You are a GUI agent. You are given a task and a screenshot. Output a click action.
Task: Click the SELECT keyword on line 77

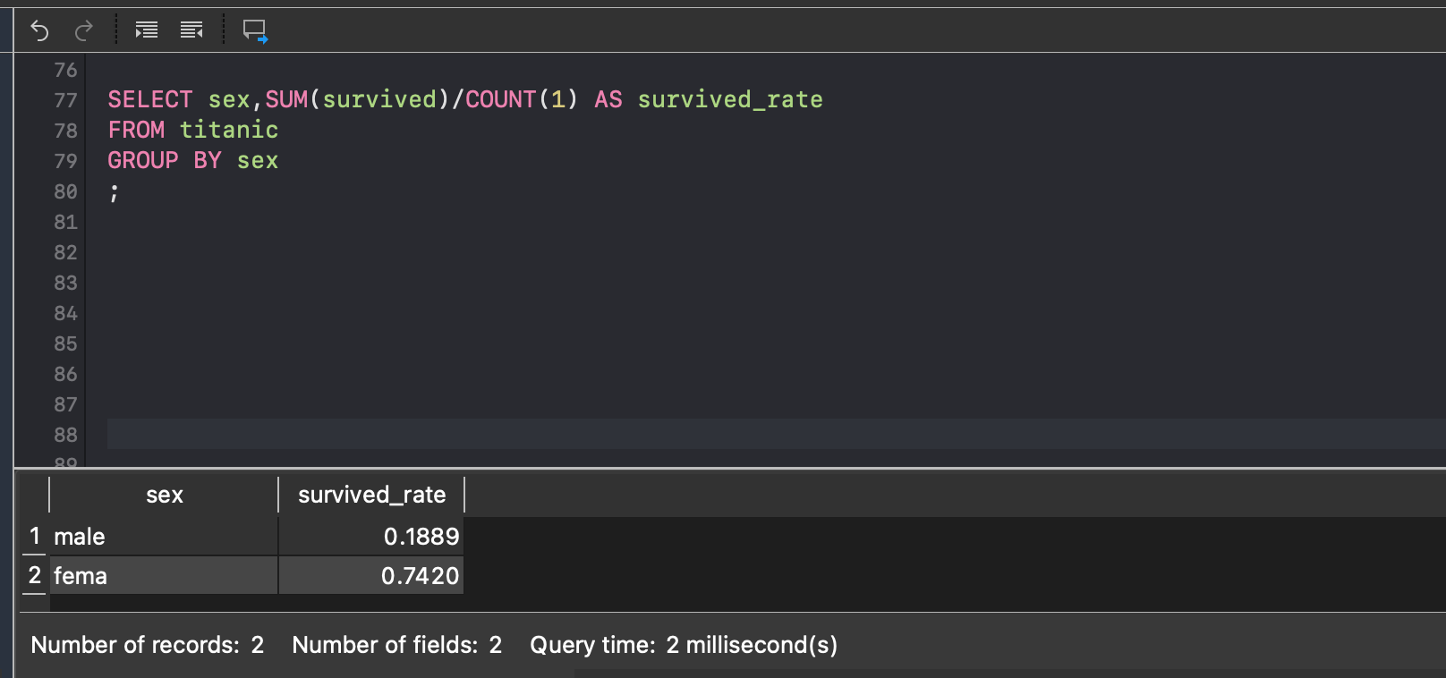click(150, 99)
